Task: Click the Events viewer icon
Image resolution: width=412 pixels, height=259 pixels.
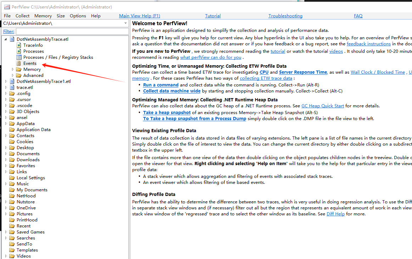Action: point(19,63)
